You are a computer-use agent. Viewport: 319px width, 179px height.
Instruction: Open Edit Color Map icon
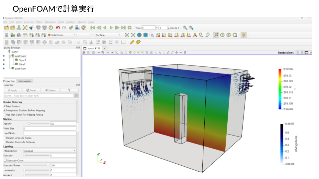13,35
